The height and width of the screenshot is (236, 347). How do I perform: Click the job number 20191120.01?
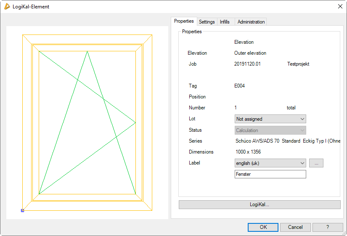pos(247,64)
